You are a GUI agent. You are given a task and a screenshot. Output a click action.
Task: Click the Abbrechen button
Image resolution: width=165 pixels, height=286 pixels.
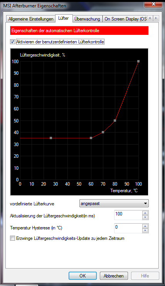point(114,276)
